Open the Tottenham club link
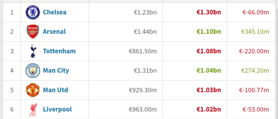Screen dimensions: 278x119 click(59, 51)
